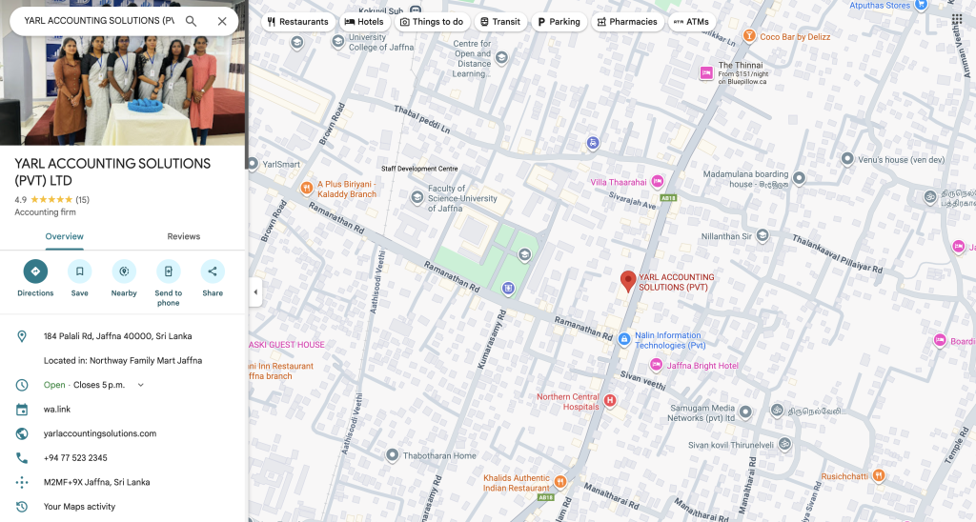Open yarlaccountingsolutions.com website link
The height and width of the screenshot is (522, 976).
tap(100, 433)
